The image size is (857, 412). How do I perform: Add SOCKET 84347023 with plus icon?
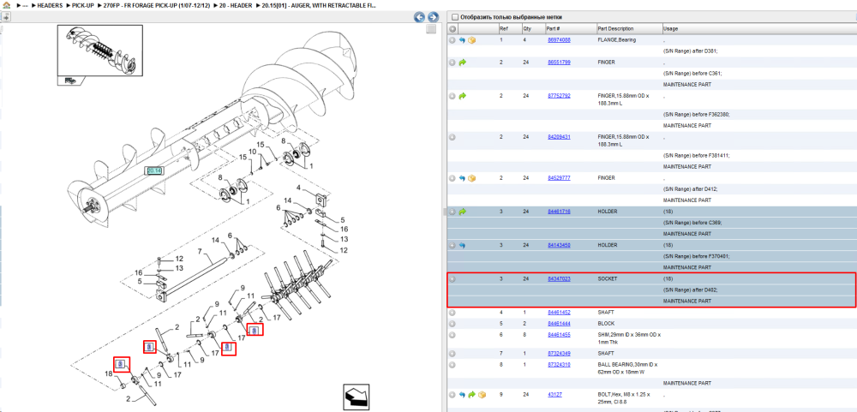452,279
